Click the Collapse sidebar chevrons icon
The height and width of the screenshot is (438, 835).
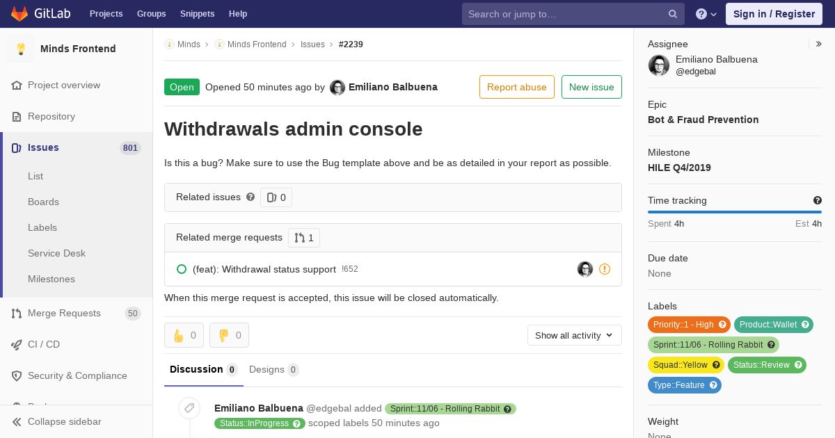point(17,422)
